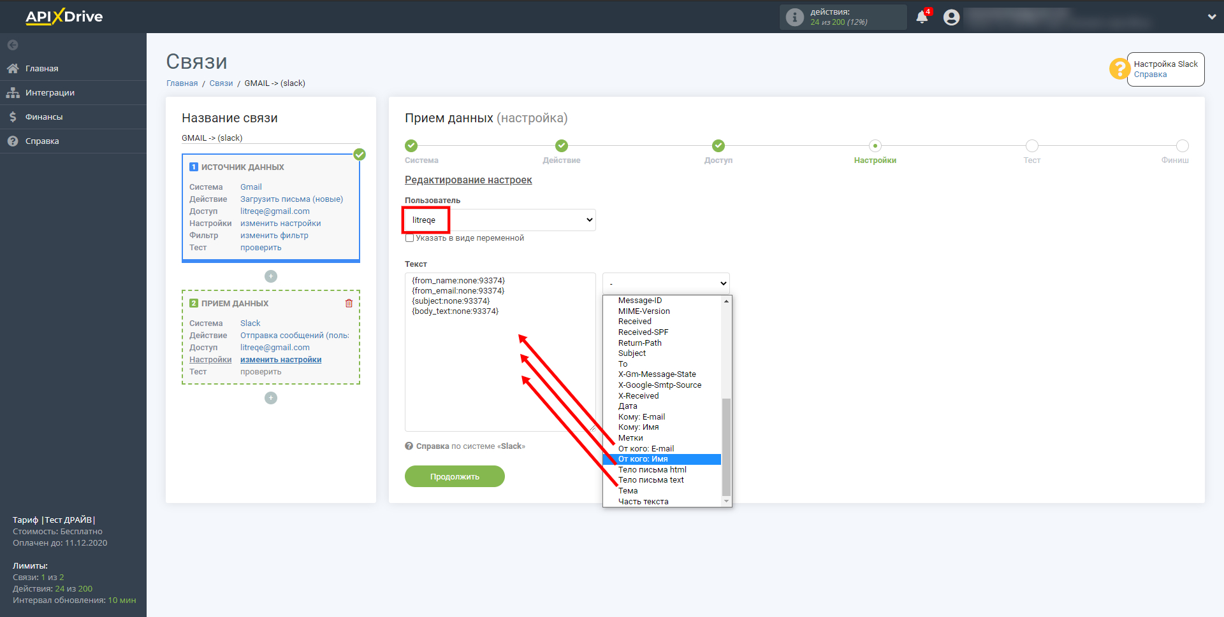Go to the Доступ step circle

[718, 146]
